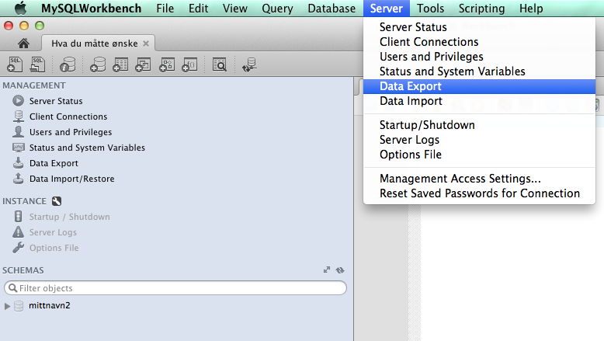Choose Server Status from Server menu

pos(479,27)
